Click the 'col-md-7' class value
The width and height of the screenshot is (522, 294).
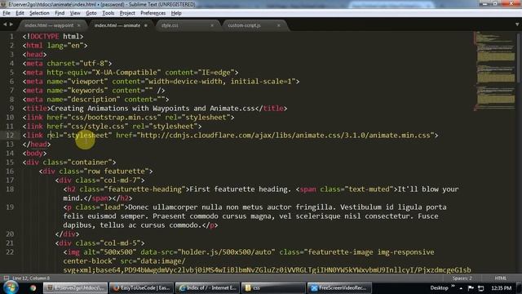[x=120, y=180]
